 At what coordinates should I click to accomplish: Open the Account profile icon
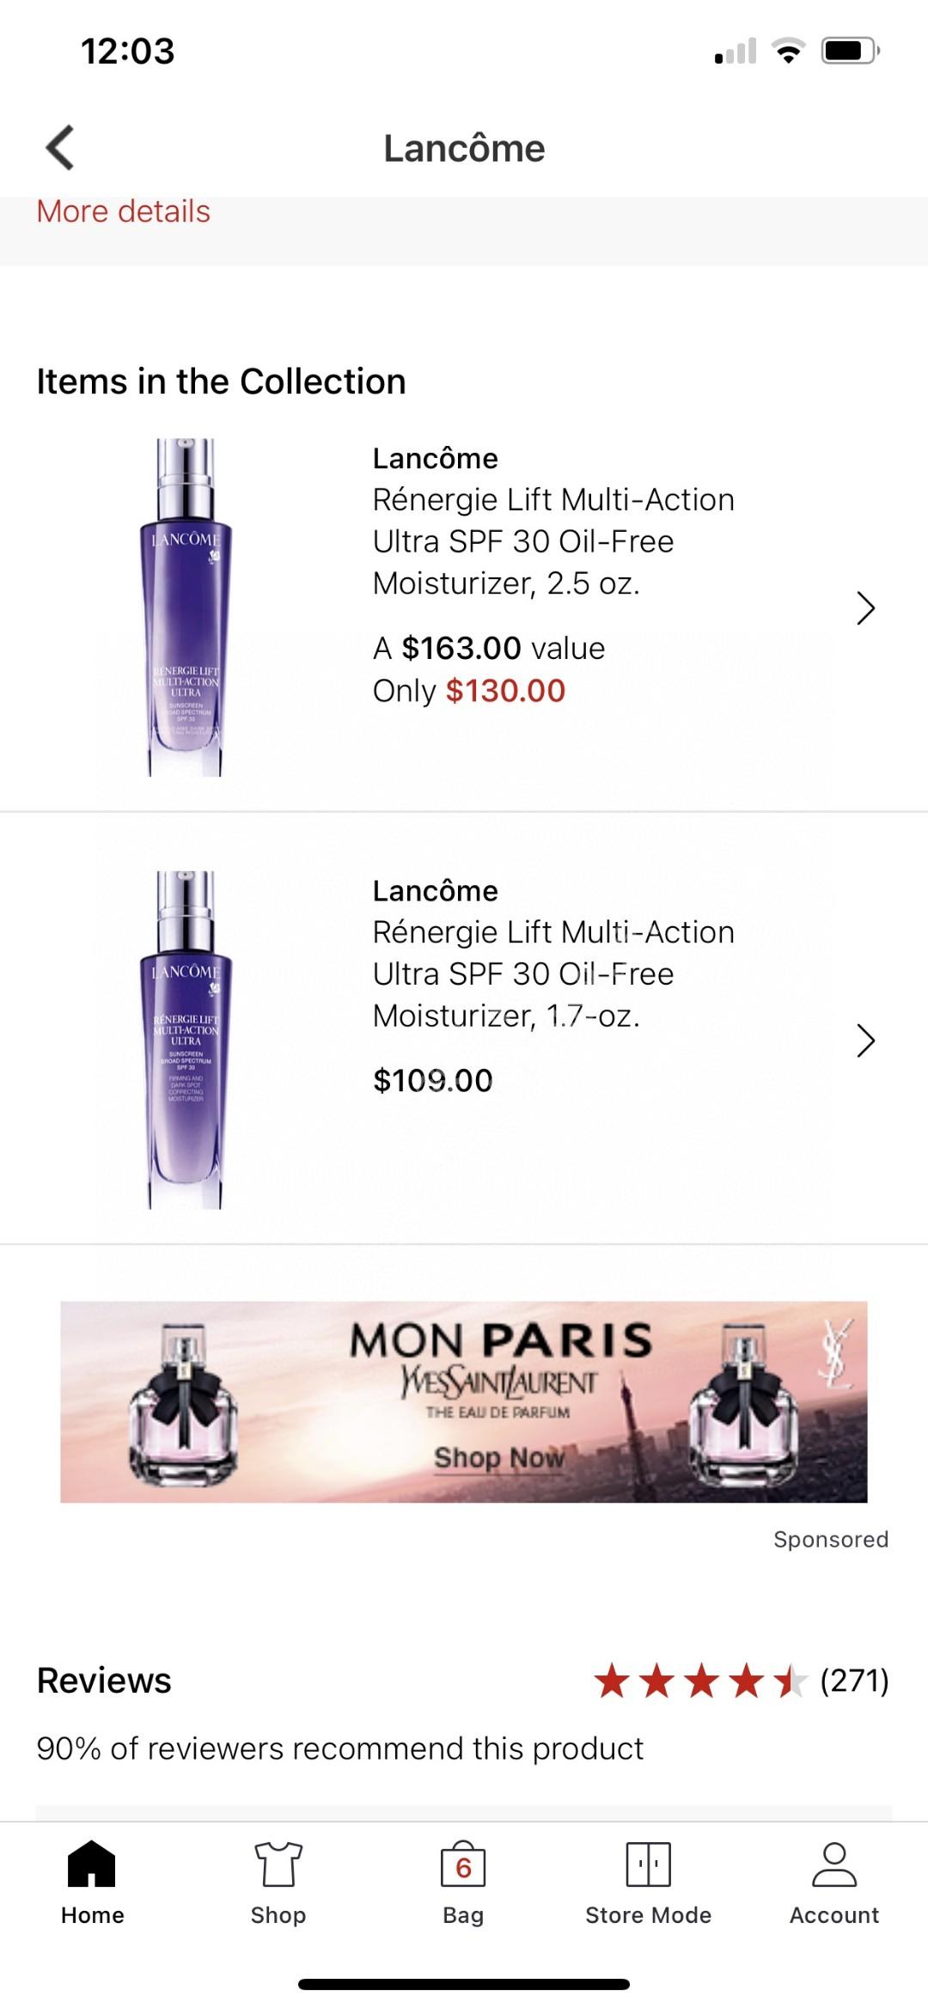pyautogui.click(x=834, y=1865)
